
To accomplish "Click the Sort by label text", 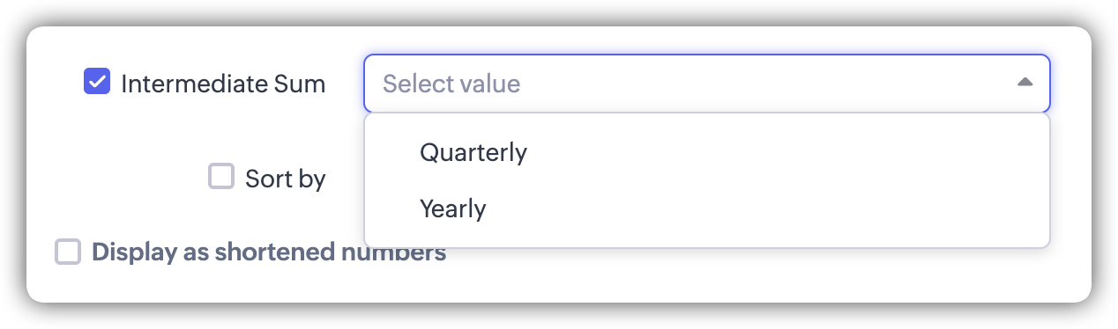I will pyautogui.click(x=286, y=179).
